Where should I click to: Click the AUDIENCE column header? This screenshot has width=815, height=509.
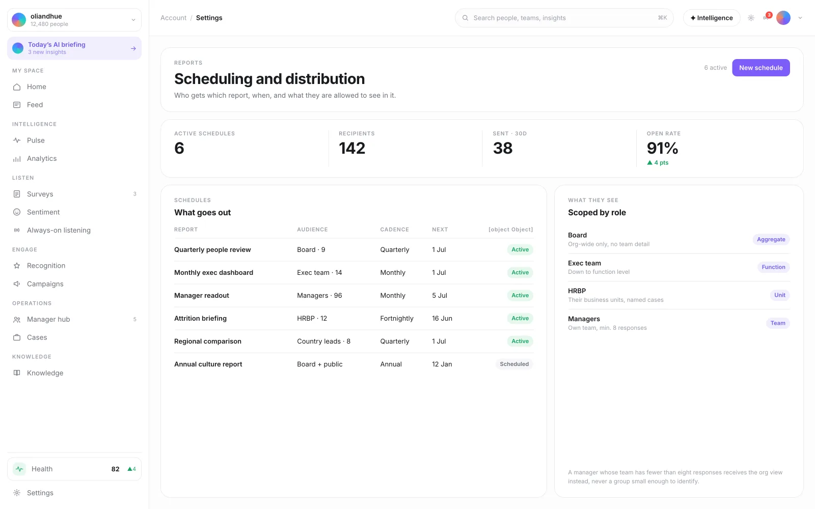(312, 230)
